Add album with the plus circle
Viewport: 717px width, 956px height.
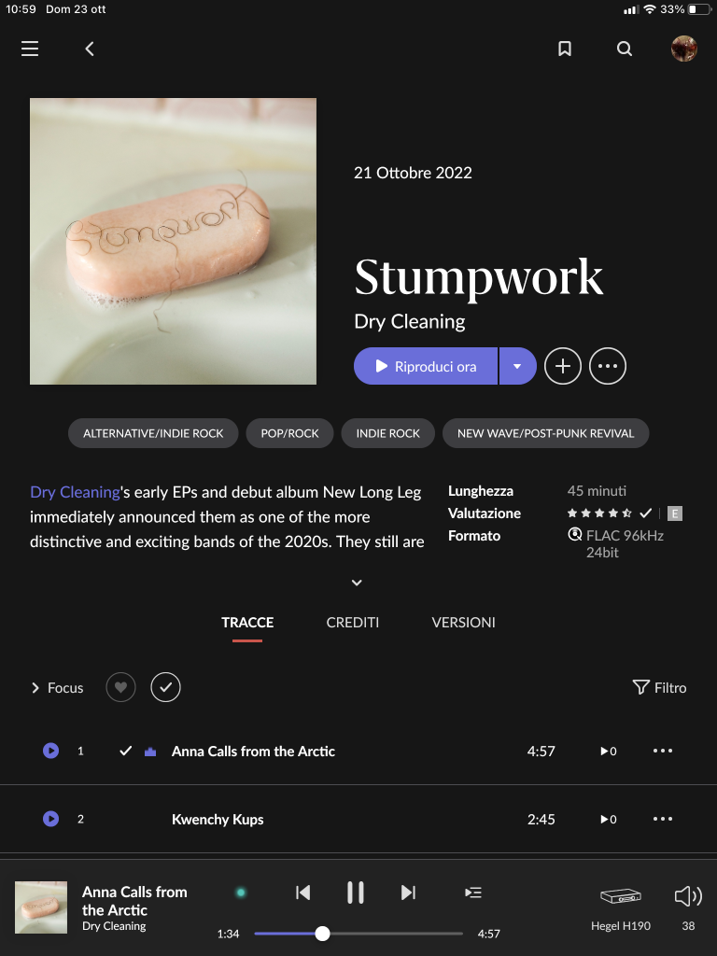click(562, 366)
